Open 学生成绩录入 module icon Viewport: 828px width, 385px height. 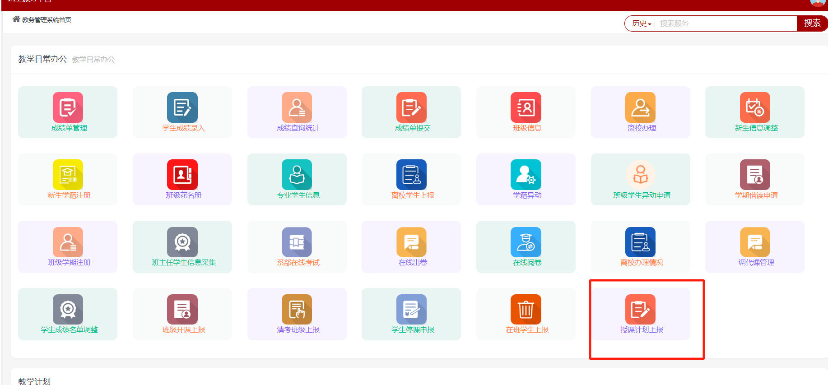pyautogui.click(x=182, y=107)
